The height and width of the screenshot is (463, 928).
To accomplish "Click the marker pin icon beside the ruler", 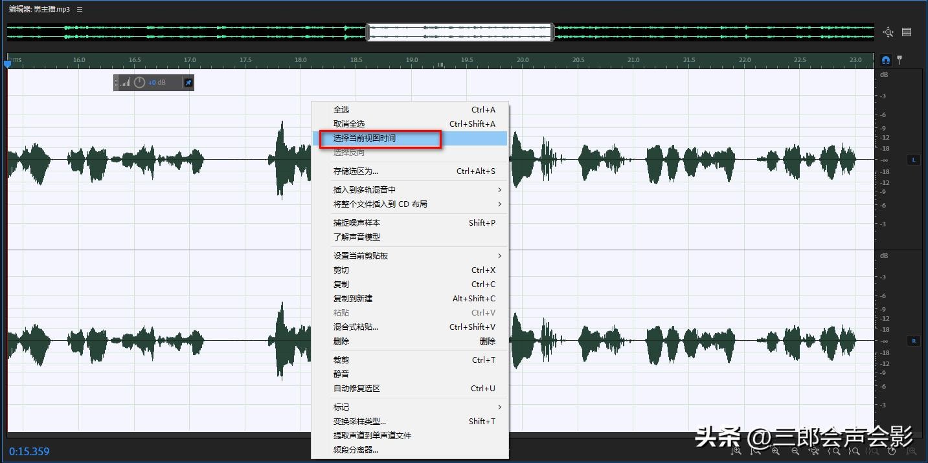I will click(900, 60).
